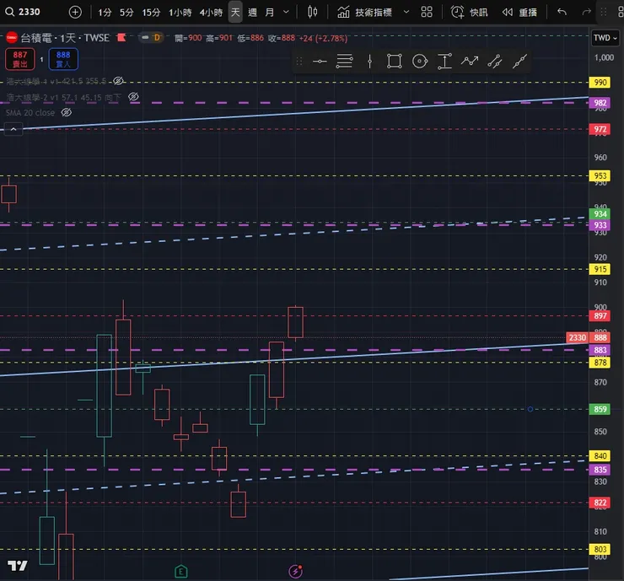Click the 934 green price label
Image resolution: width=624 pixels, height=581 pixels.
(x=600, y=213)
